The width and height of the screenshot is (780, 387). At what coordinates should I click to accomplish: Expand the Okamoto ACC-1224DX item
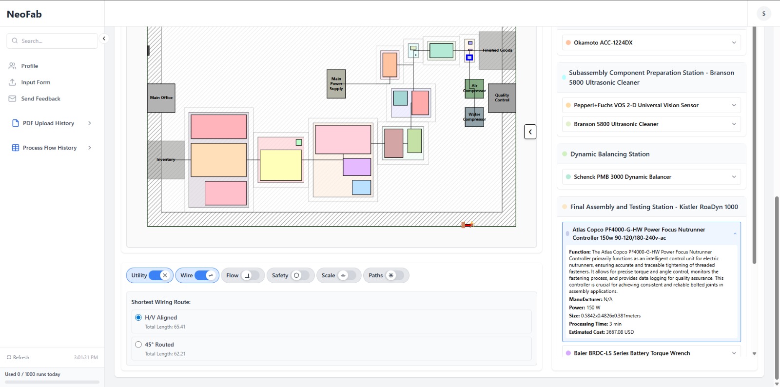[734, 43]
